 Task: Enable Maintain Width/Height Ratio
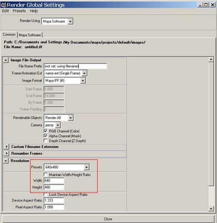click(45, 174)
